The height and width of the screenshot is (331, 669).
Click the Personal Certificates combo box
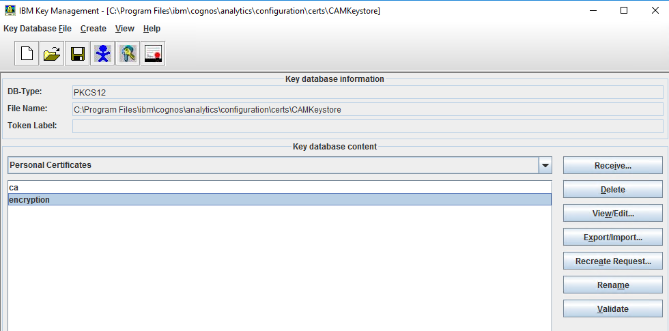(x=279, y=165)
